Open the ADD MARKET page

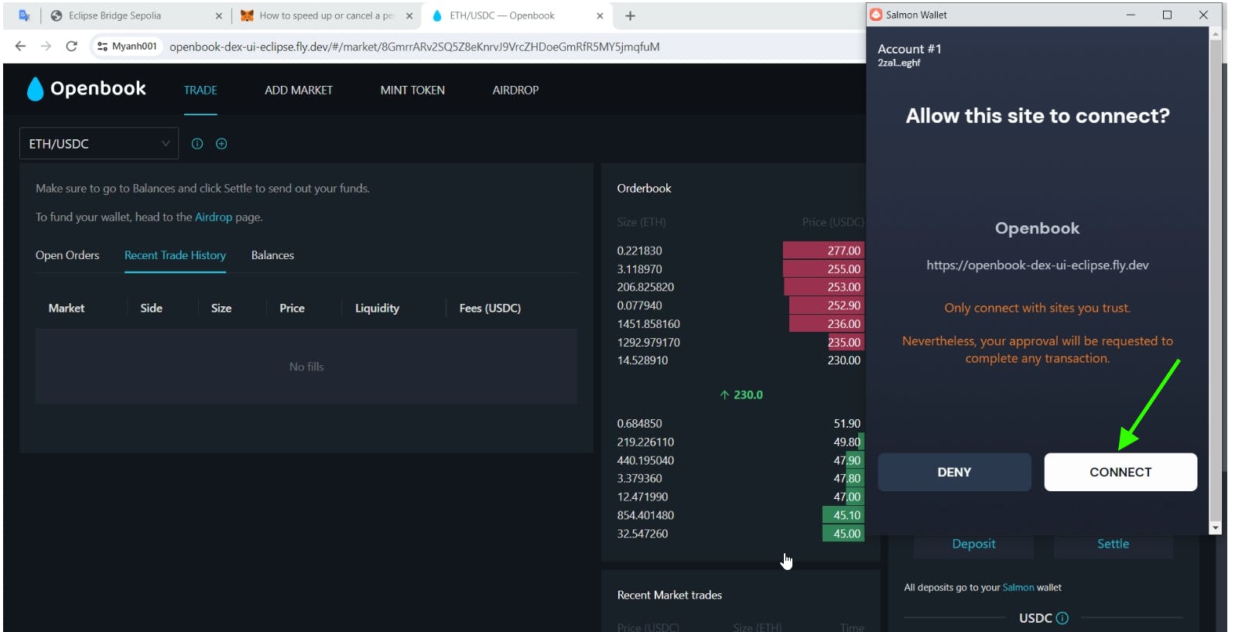coord(299,90)
